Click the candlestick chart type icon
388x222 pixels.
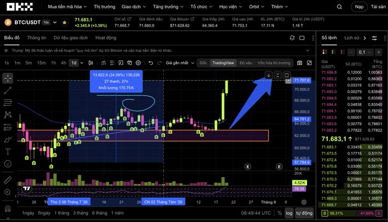coord(91,63)
